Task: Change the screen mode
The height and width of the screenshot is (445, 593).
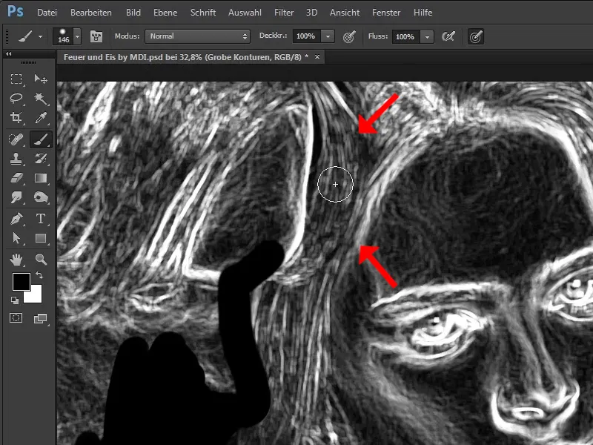Action: tap(41, 319)
